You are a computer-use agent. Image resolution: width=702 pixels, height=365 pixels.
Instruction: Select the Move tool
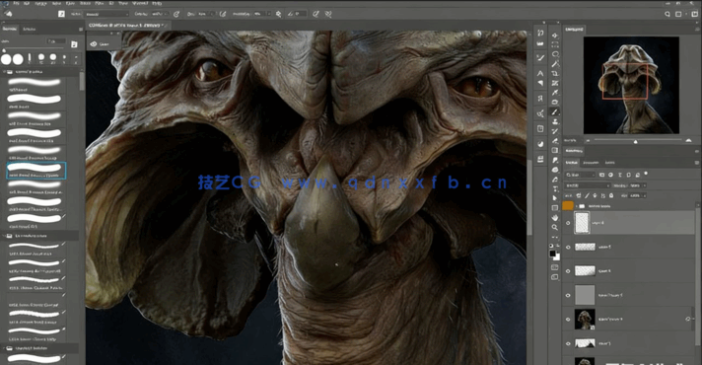[555, 36]
